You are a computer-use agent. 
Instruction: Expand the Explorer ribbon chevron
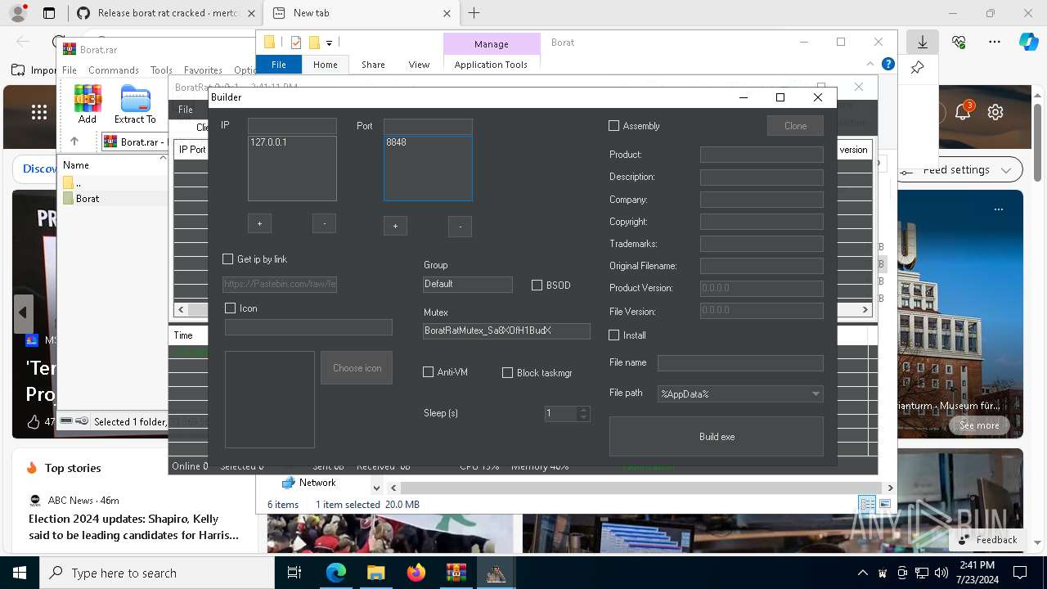870,64
